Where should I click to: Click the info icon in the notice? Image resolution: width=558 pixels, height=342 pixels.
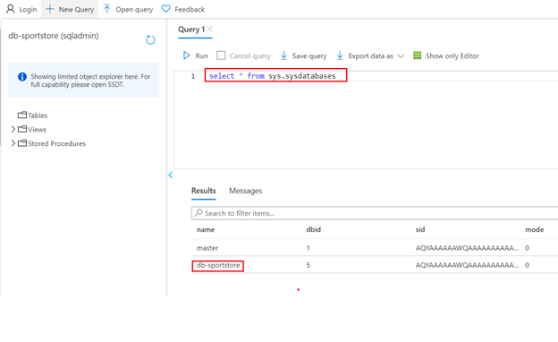(22, 77)
